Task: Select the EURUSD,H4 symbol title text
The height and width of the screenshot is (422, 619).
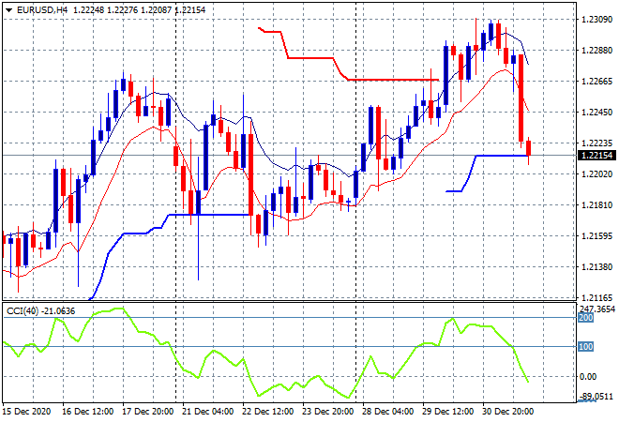Action: [42, 10]
